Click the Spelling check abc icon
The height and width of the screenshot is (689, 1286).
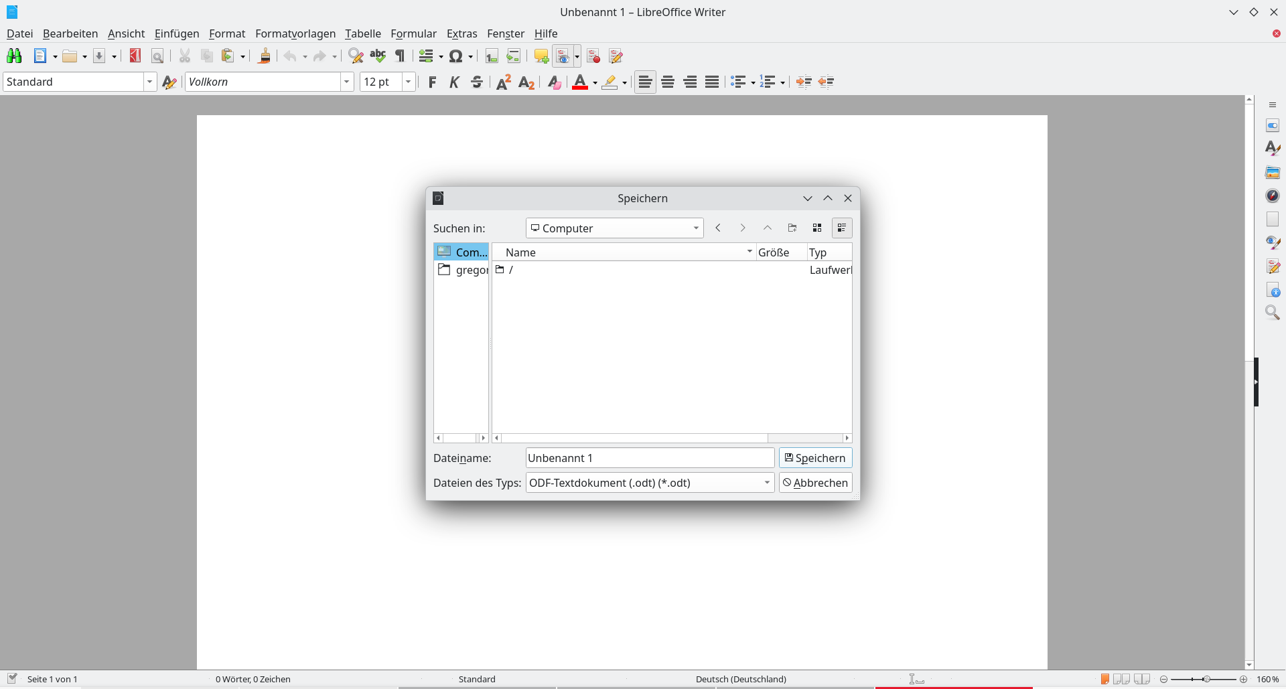point(378,56)
